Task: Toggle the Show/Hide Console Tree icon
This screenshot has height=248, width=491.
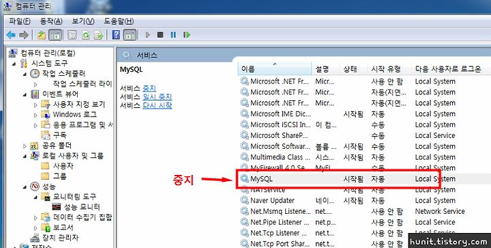Action: click(55, 35)
